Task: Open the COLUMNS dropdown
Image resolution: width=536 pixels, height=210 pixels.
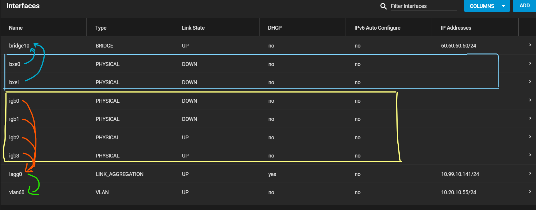Action: 487,6
